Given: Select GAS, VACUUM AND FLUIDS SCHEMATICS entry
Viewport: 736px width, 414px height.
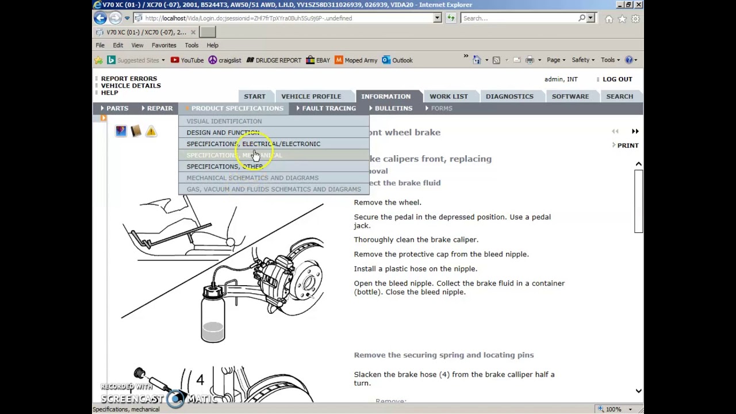Looking at the screenshot, I should 274,189.
